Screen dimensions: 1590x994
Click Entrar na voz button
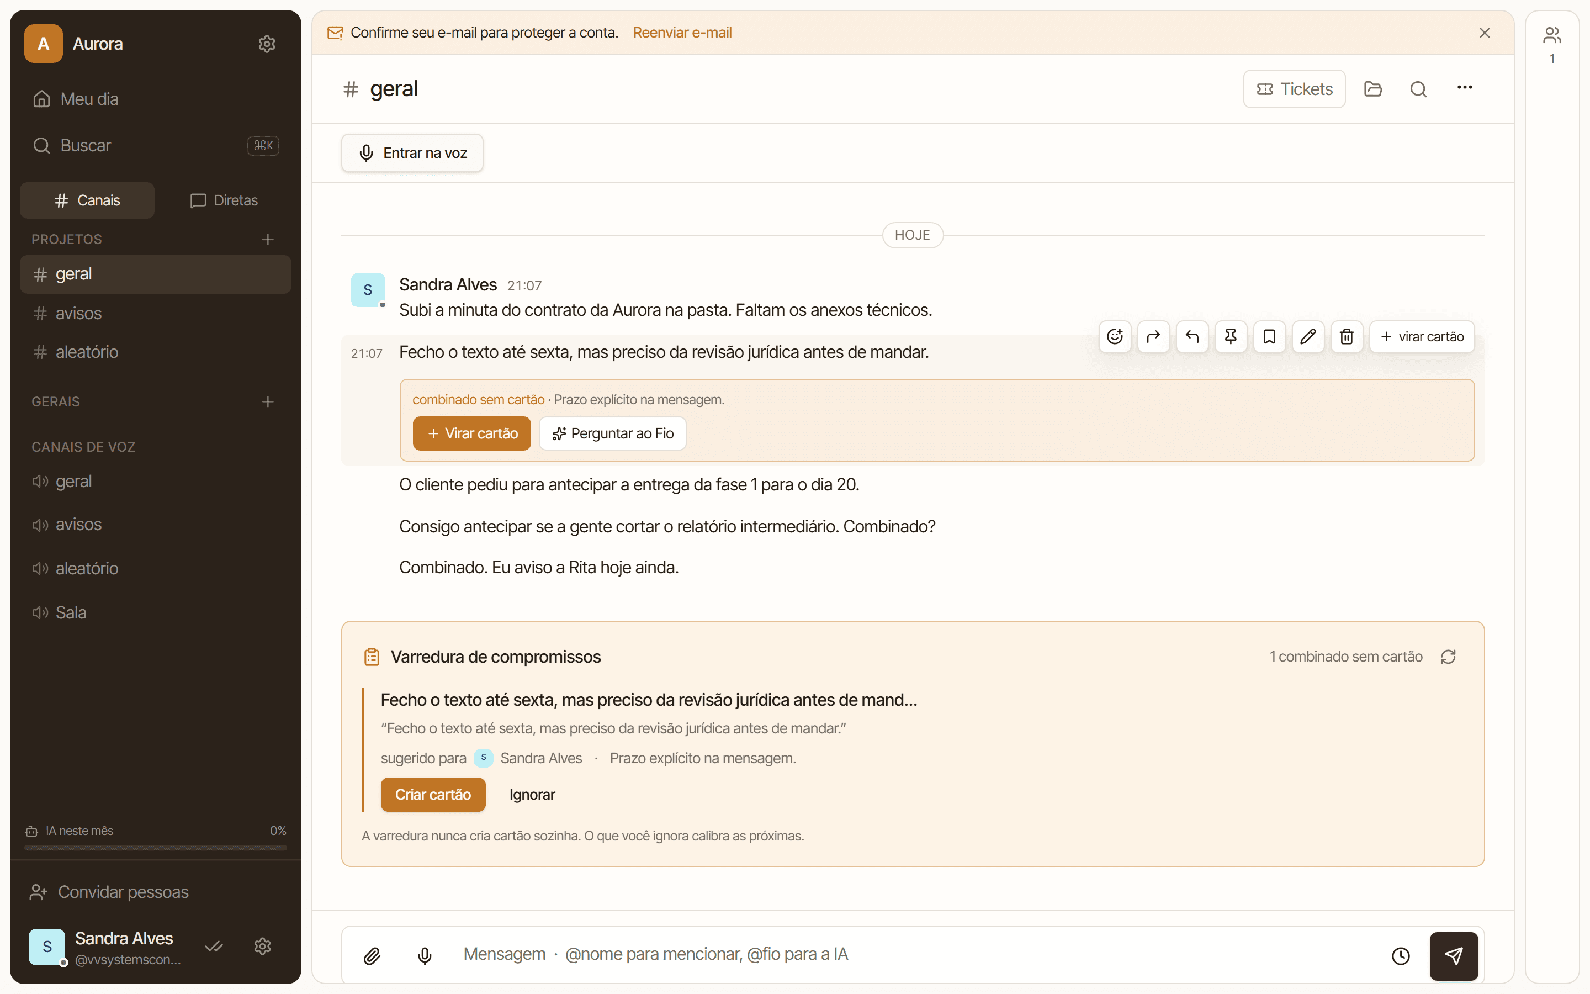[412, 153]
